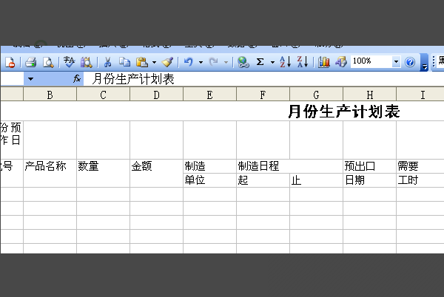Sort descending with Z-A icon
The image size is (444, 297).
[301, 63]
